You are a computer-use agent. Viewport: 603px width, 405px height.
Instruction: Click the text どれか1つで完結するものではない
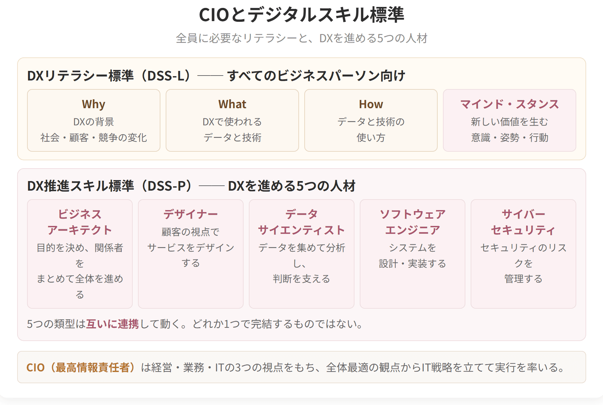(x=275, y=324)
